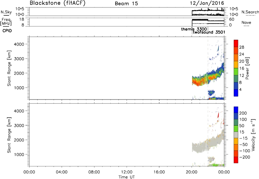
Task: Click the gray segment of Velocity colorbar
Action: 236,135
